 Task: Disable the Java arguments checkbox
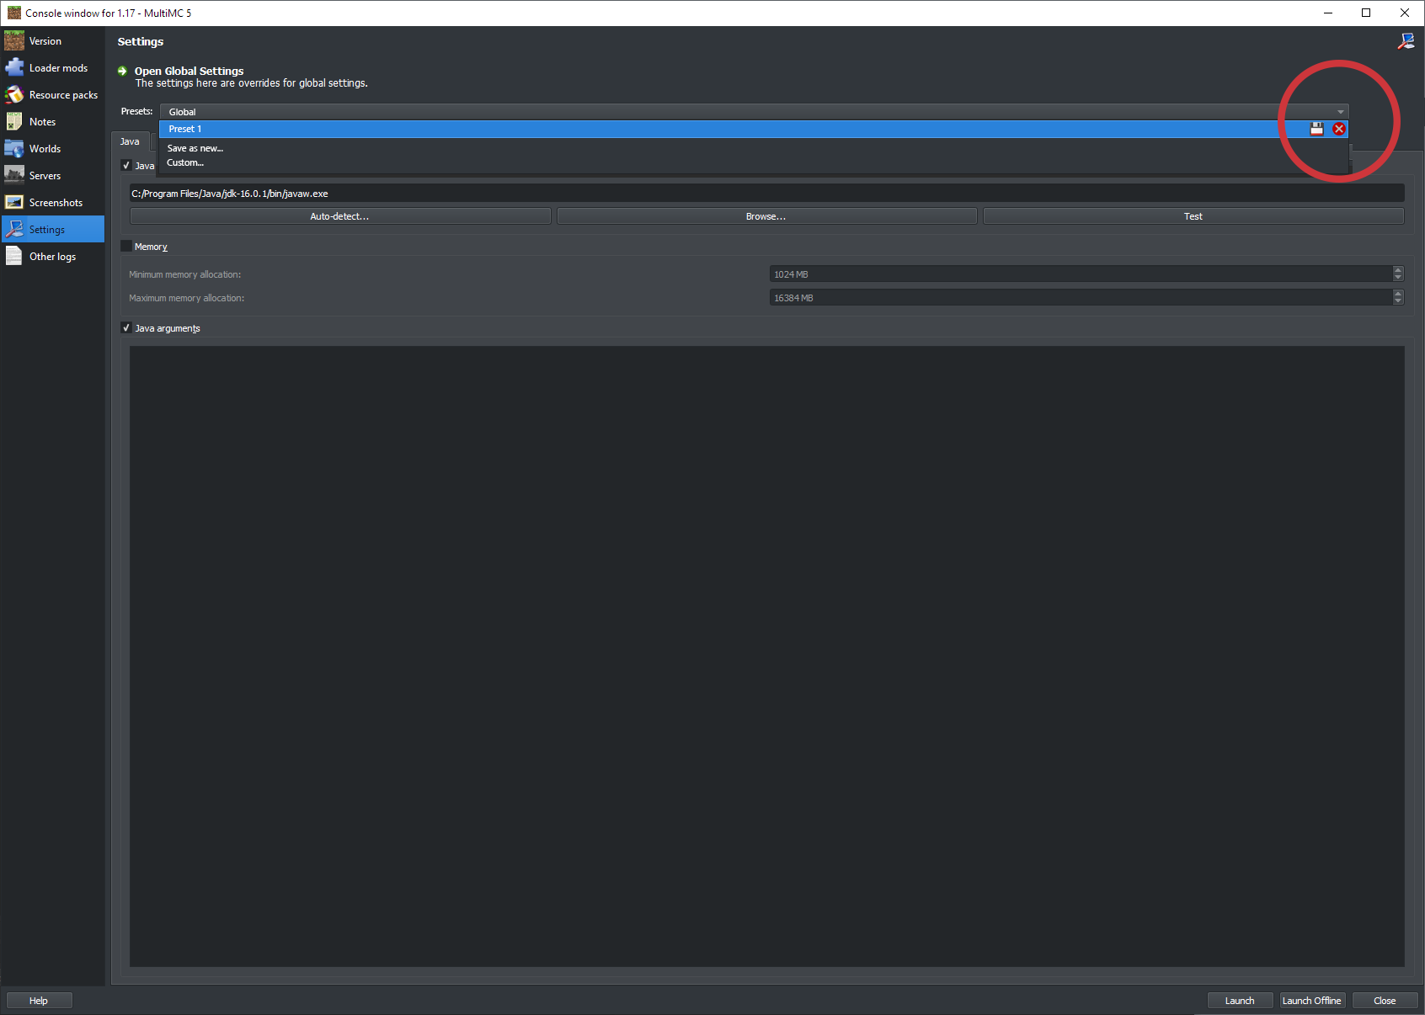(126, 327)
